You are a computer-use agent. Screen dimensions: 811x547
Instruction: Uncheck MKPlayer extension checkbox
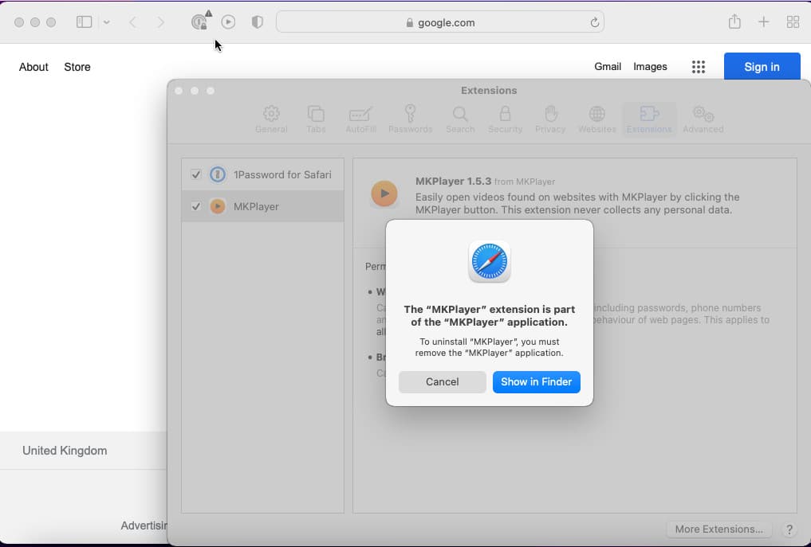click(196, 206)
